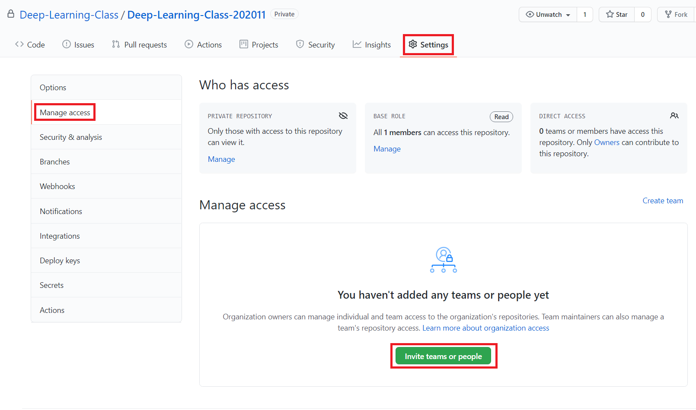Viewport: 696px width, 410px height.
Task: Click the Insights graph icon
Action: 357,44
